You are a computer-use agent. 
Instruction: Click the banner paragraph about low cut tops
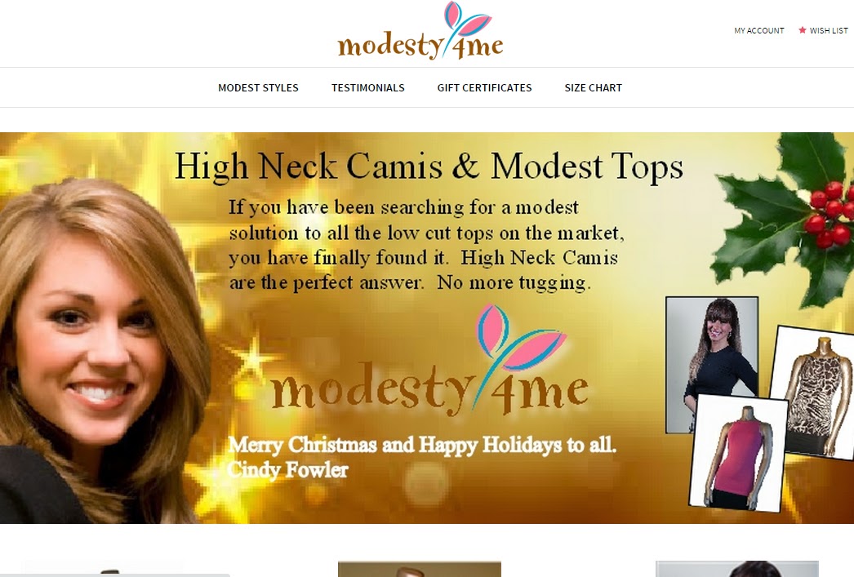point(426,245)
